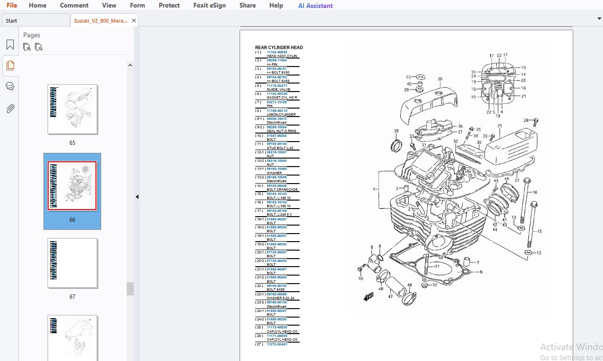Click the thumbnails panel scroll-up arrow
The height and width of the screenshot is (361, 603).
130,65
